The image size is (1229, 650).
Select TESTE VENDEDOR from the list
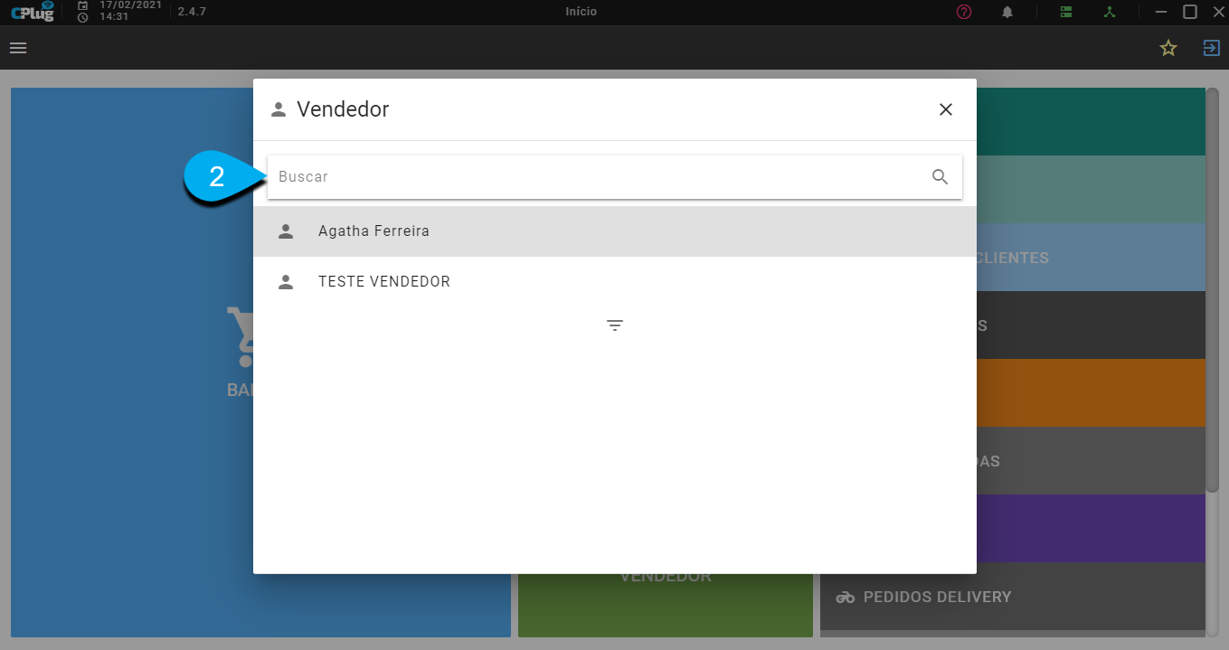(615, 282)
